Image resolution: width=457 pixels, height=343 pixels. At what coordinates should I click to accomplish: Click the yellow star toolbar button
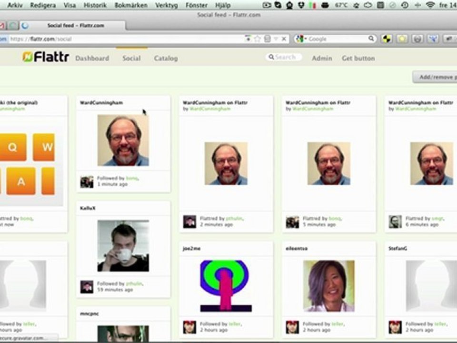[x=402, y=39]
